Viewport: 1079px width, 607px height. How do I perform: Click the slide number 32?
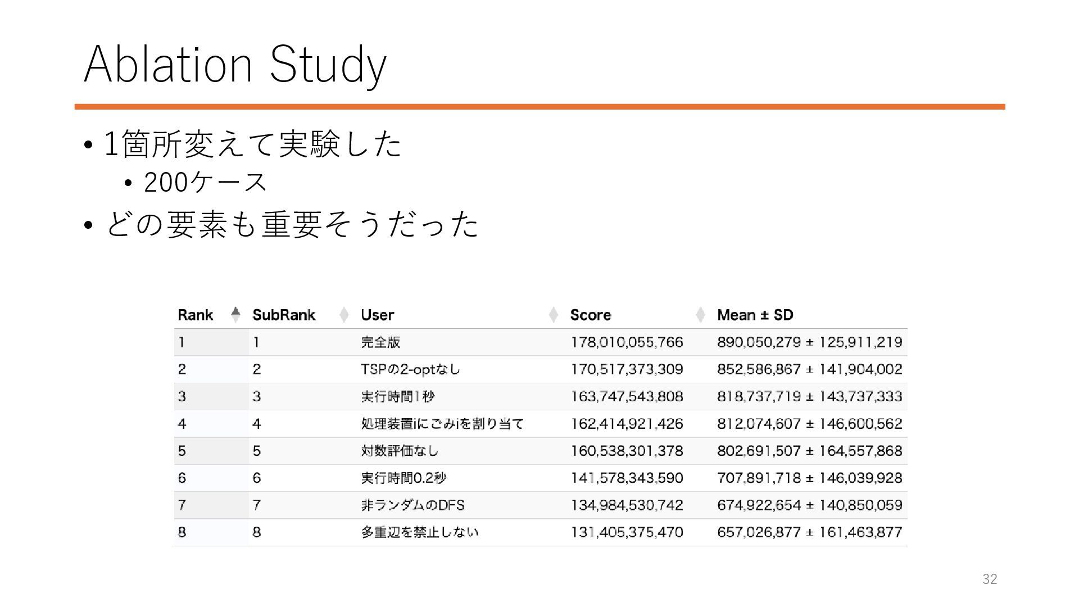tap(990, 579)
